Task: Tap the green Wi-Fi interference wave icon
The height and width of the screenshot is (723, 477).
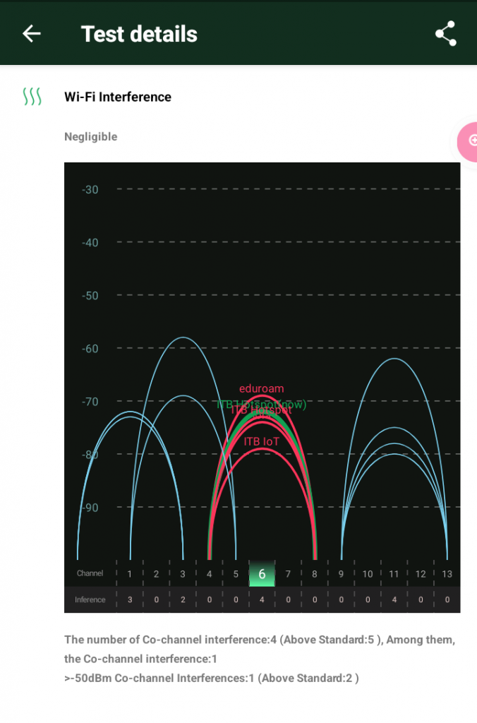Action: click(x=32, y=97)
